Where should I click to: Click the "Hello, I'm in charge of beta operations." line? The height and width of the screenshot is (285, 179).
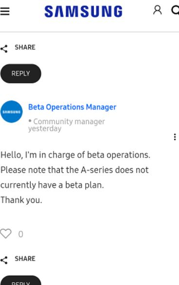click(x=75, y=155)
